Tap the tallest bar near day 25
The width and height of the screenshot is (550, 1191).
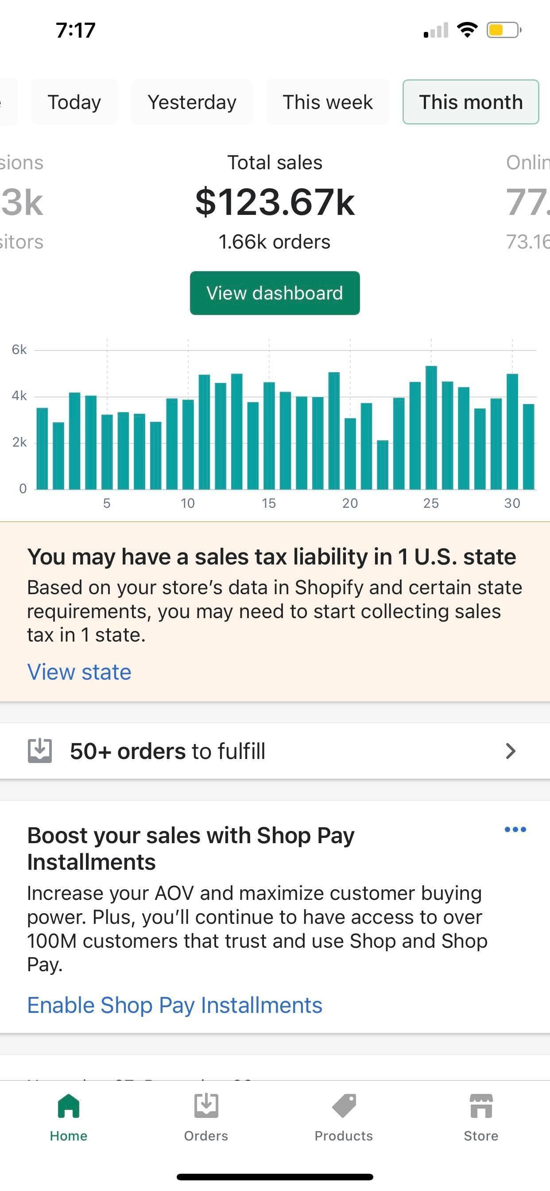(431, 428)
